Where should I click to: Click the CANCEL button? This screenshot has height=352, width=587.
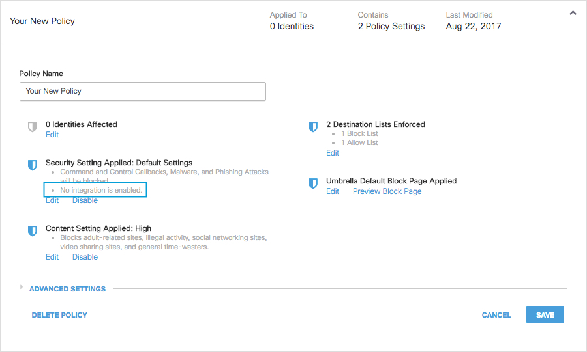tap(496, 315)
